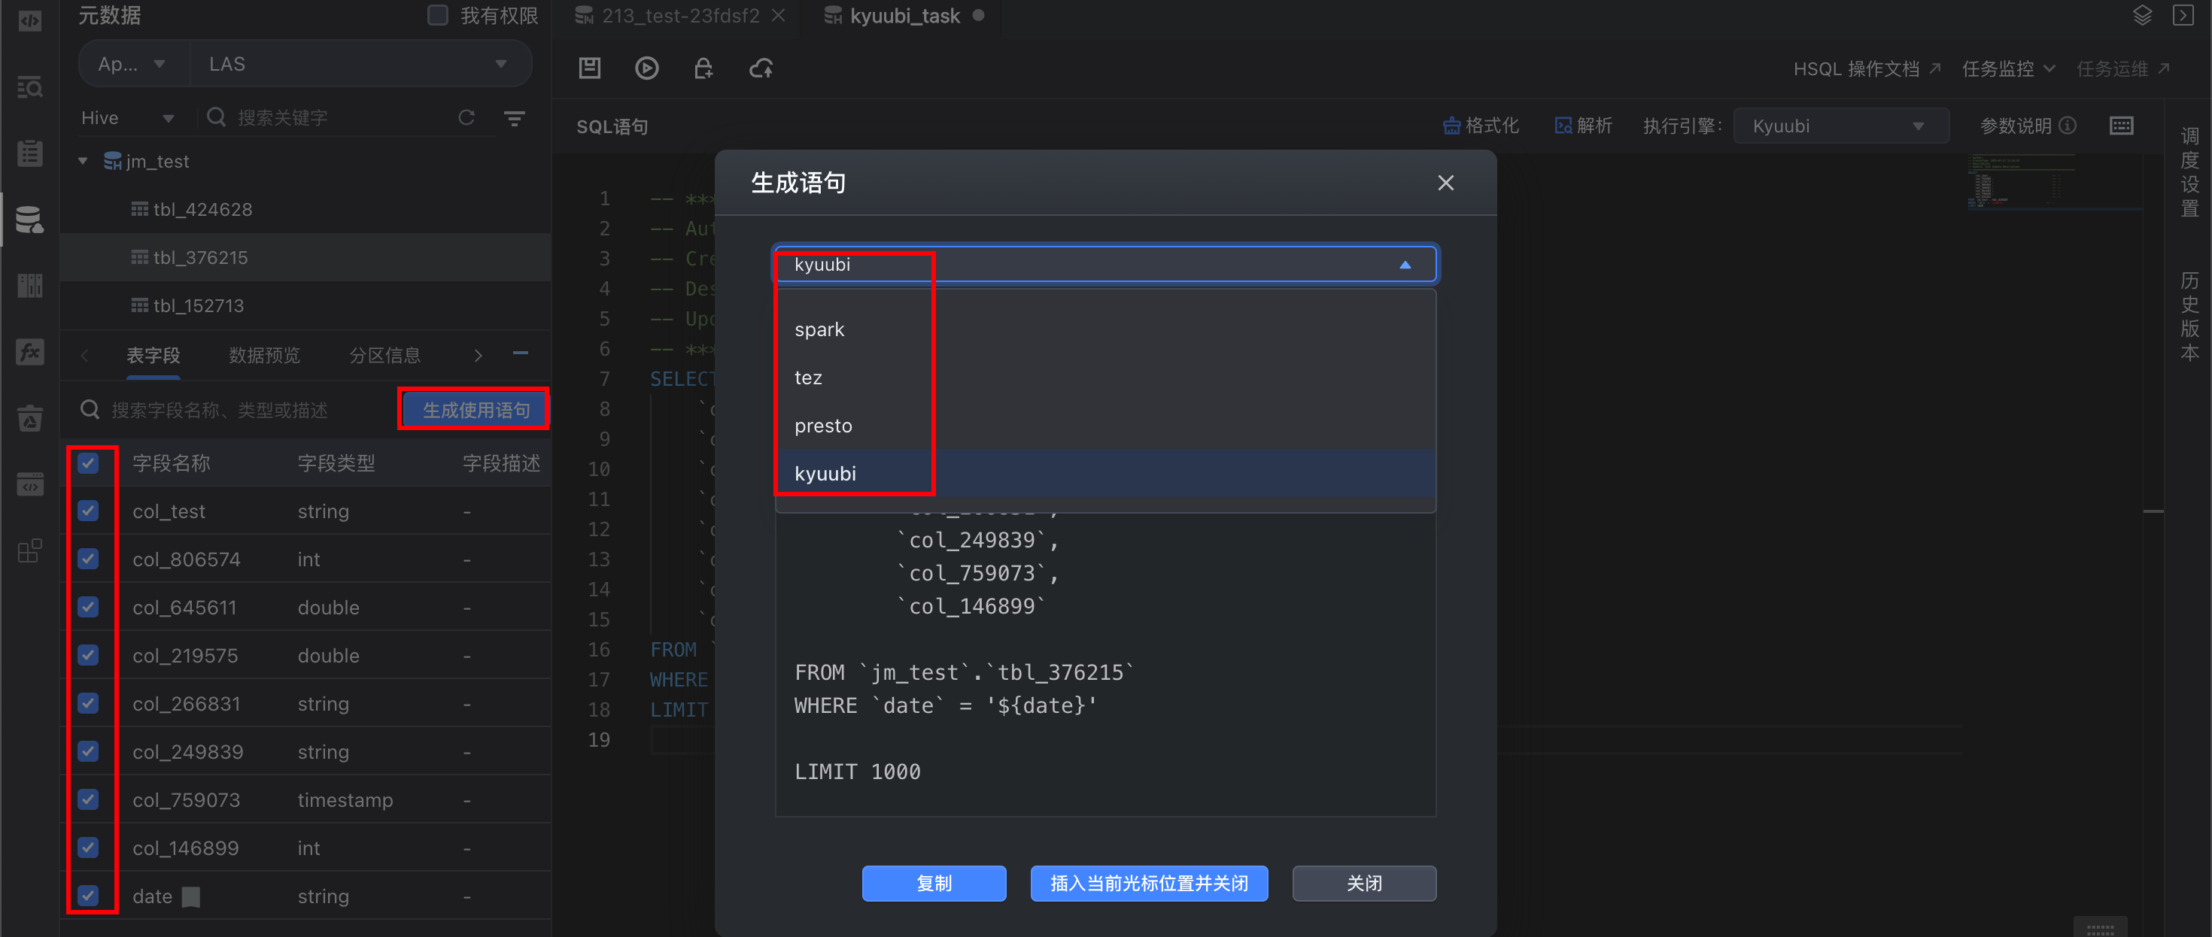The width and height of the screenshot is (2212, 937).
Task: Click the field search input box
Action: point(232,410)
